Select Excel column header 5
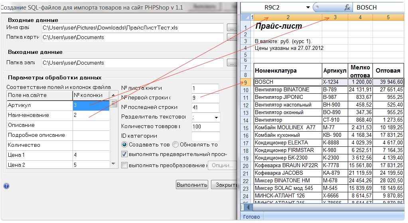Screen dimensions: 408x223 388,18
